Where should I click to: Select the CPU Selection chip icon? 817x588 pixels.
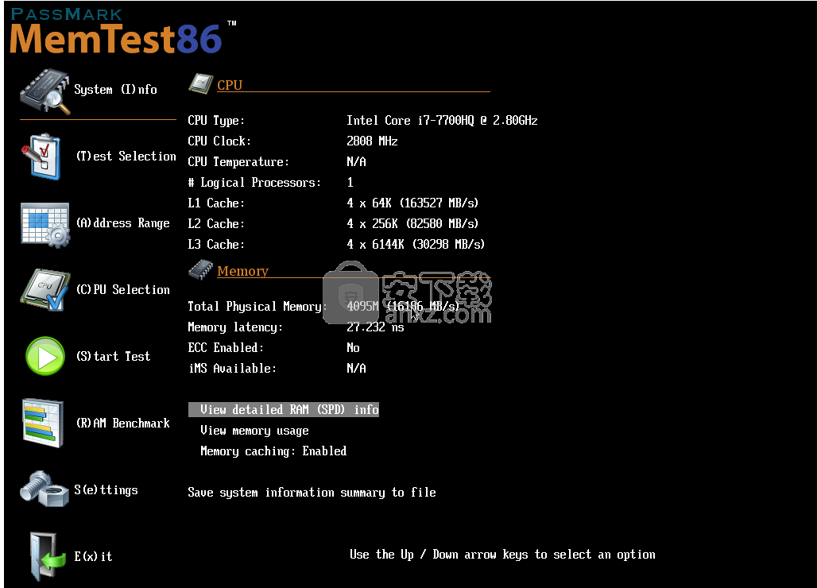tap(45, 290)
